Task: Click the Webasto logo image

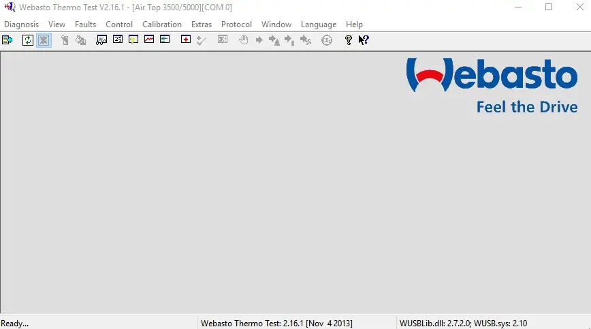Action: tap(492, 85)
